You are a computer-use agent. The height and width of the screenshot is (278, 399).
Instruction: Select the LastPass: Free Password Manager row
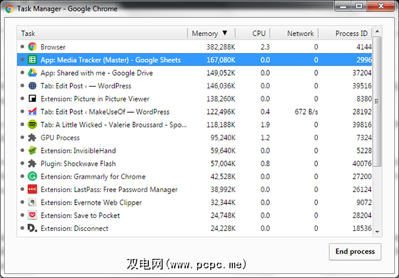(x=195, y=189)
